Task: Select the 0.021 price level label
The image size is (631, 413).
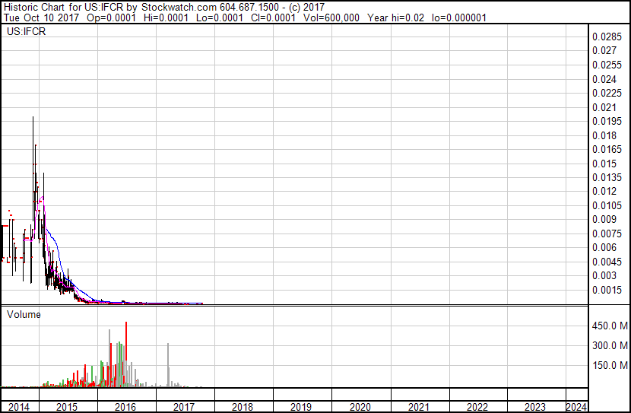Action: (x=604, y=107)
